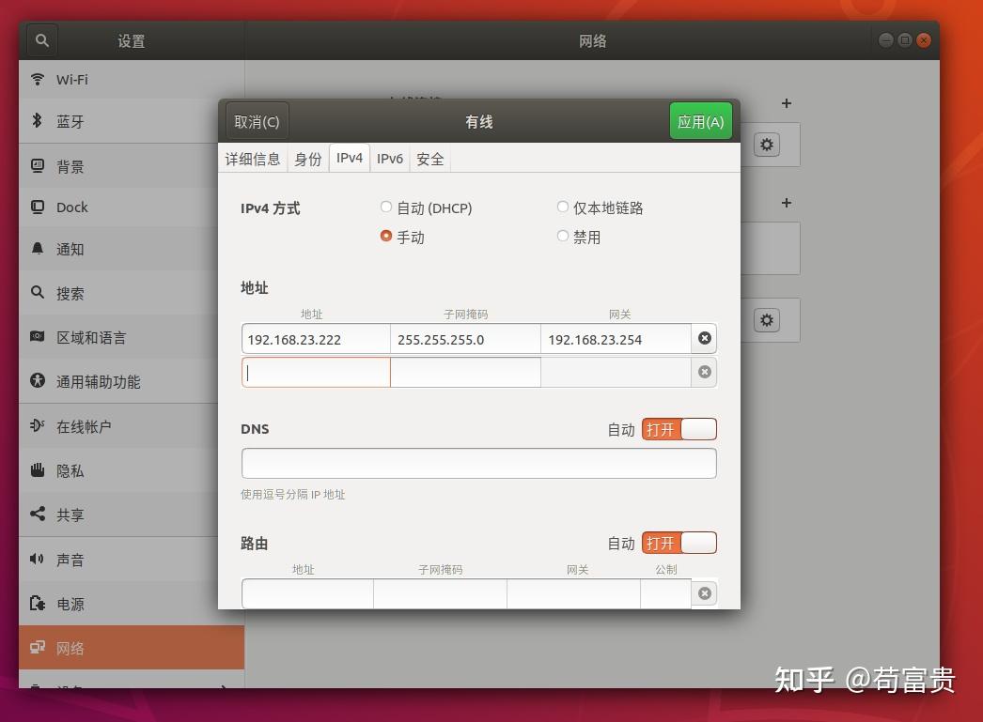Choose 仅本地链路 link-local option
Viewport: 983px width, 722px height.
pyautogui.click(x=600, y=207)
